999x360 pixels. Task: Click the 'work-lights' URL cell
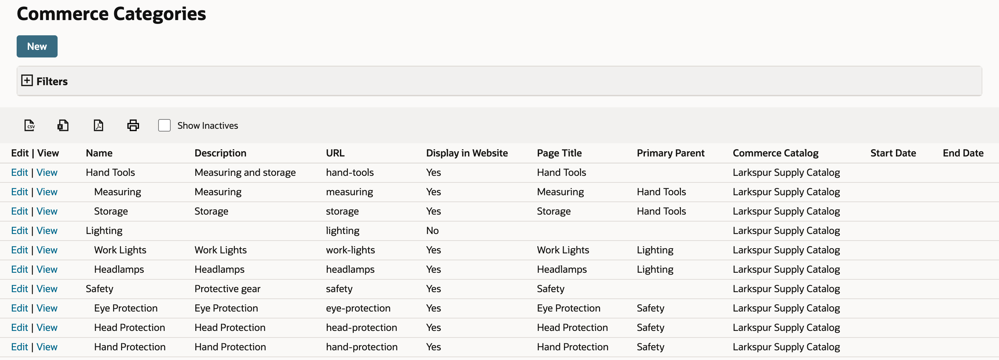click(351, 250)
